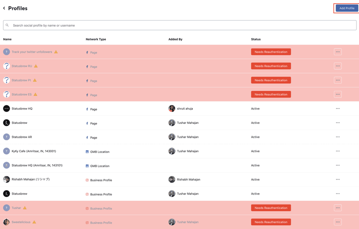Open the Rishabh Mahajan (リシャブ) profile name

[31, 179]
